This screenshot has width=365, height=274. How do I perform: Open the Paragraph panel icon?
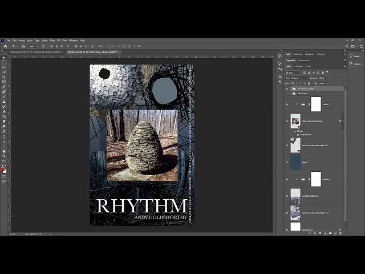[x=280, y=82]
